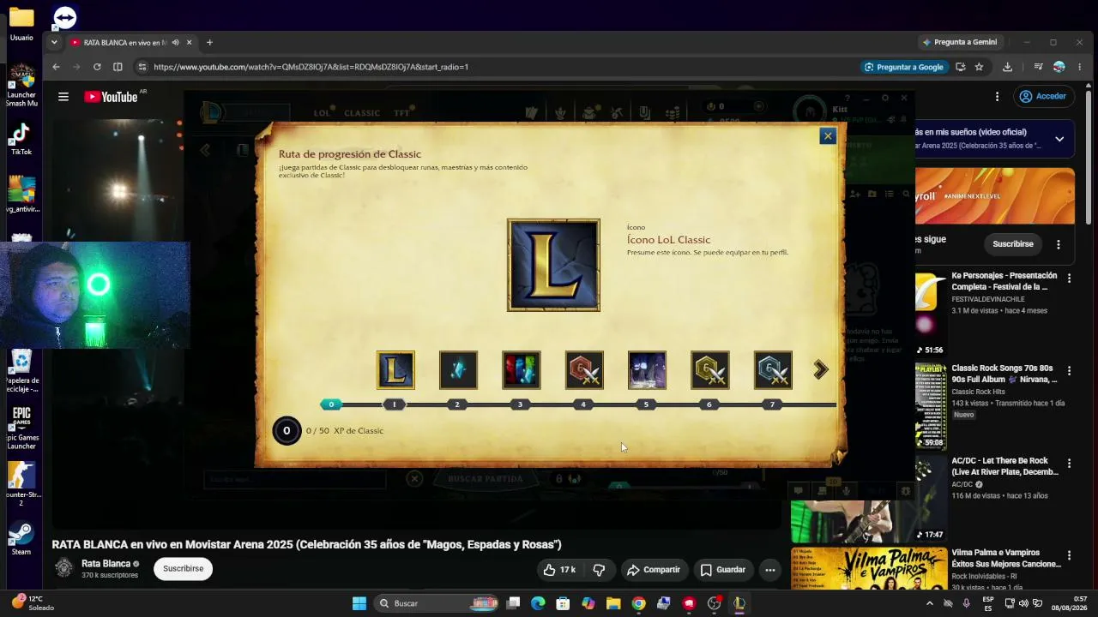Close the RATA BLANCA tab

[x=190, y=42]
